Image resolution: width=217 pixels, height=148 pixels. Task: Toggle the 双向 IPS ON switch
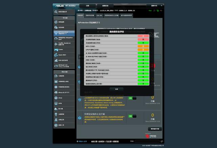pos(132,98)
